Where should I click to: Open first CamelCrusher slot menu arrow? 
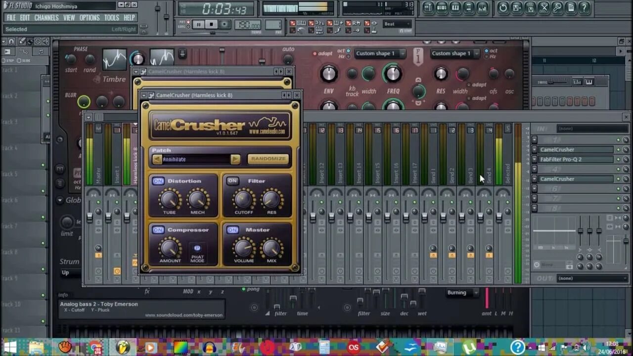534,150
